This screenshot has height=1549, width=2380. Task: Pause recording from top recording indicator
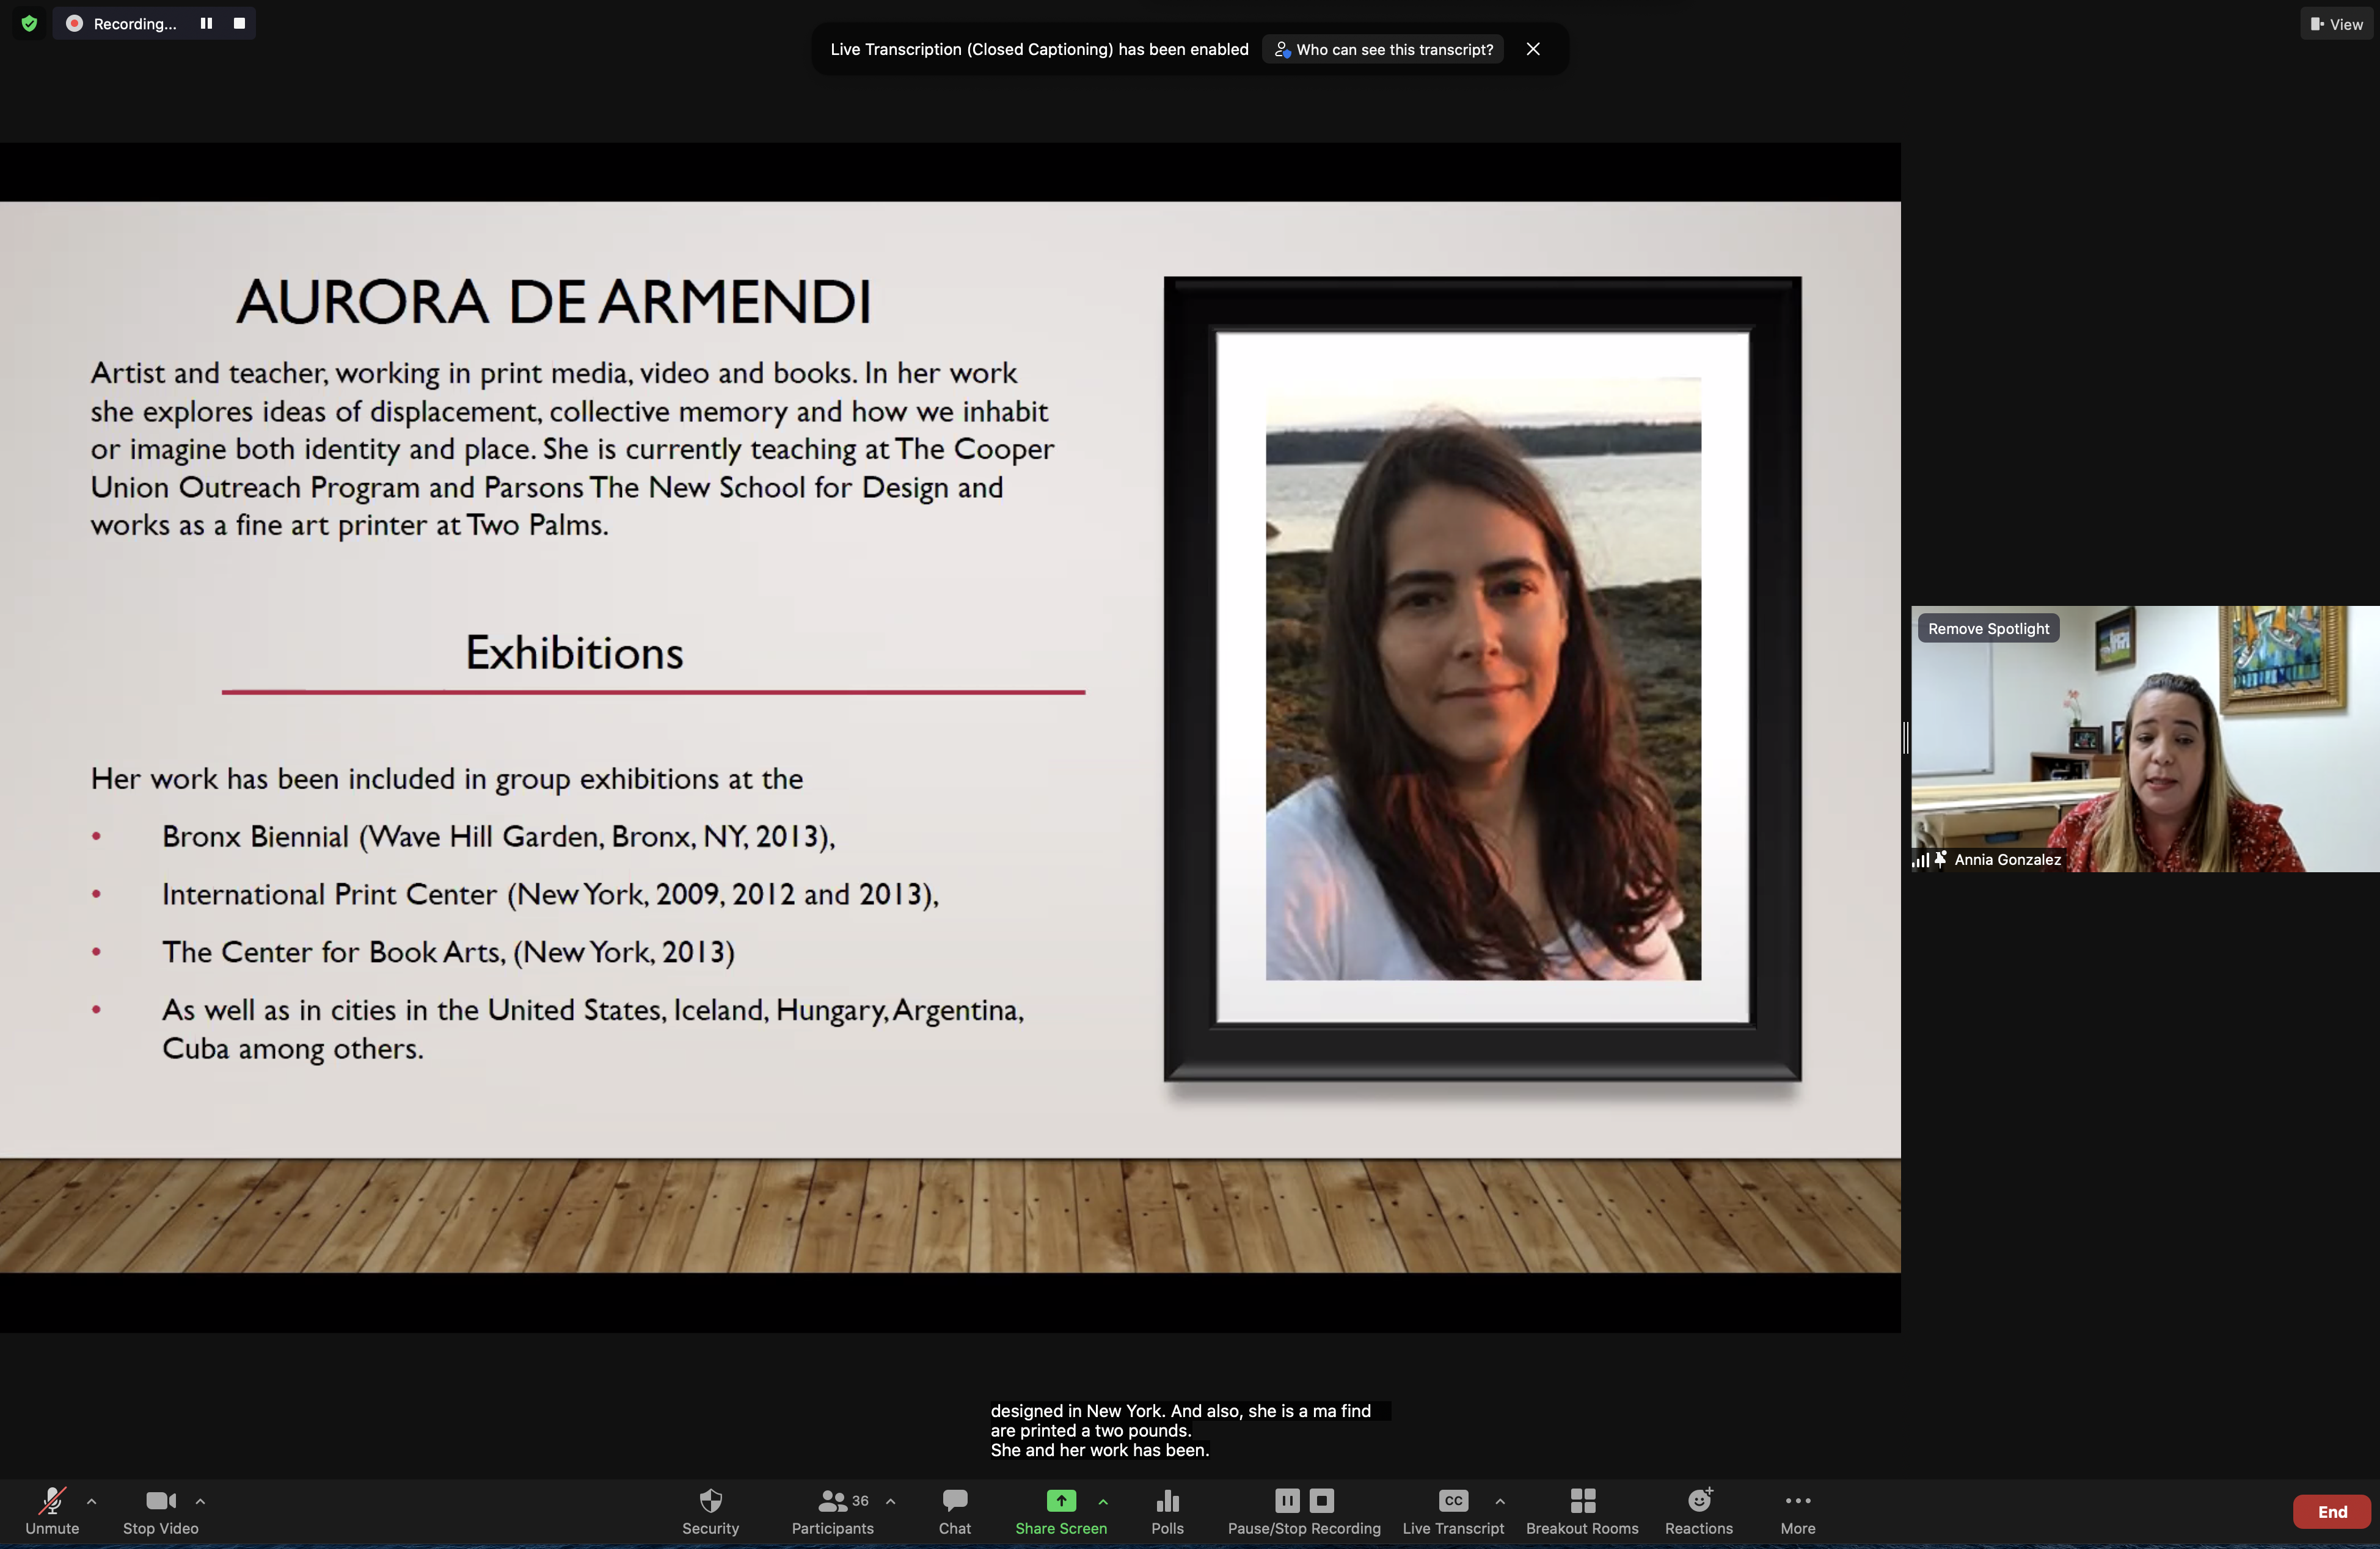point(206,23)
